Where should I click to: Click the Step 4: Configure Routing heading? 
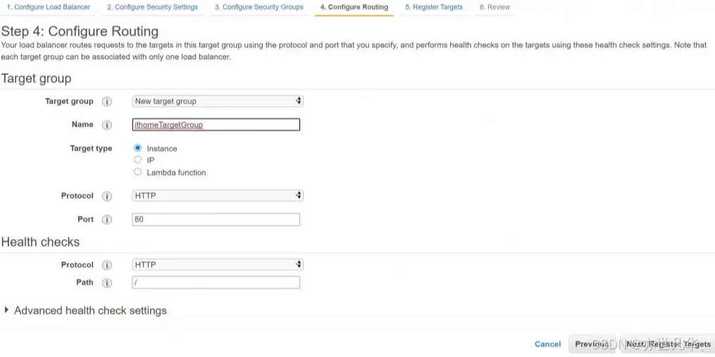click(x=80, y=32)
